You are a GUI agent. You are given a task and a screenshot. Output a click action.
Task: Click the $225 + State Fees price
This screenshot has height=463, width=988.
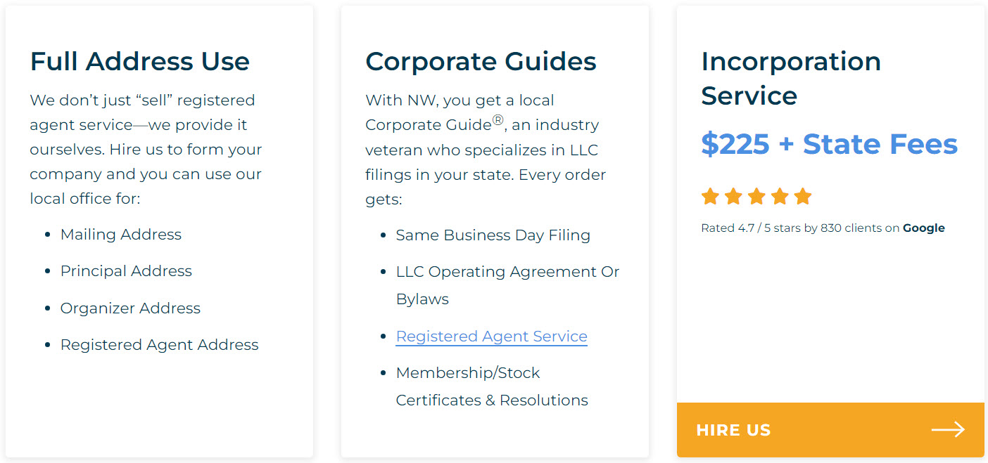tap(830, 144)
